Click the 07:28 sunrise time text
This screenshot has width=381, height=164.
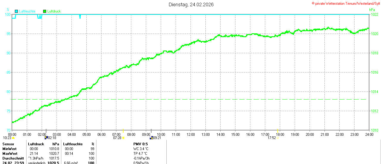pos(117,138)
